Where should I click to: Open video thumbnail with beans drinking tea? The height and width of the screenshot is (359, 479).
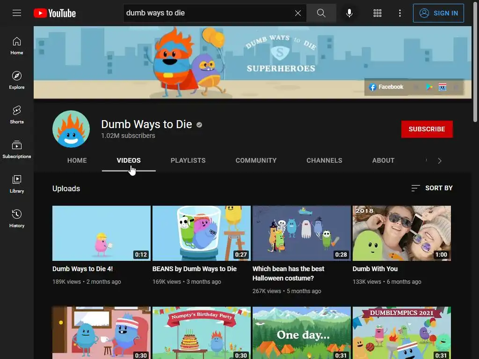[x=102, y=333]
